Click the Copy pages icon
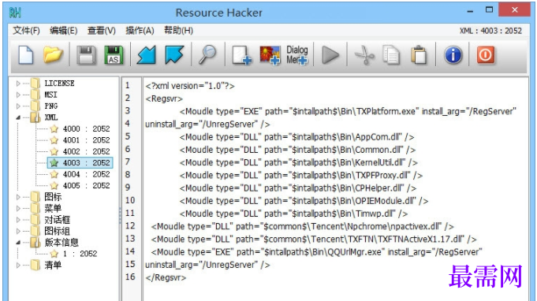 pos(391,54)
